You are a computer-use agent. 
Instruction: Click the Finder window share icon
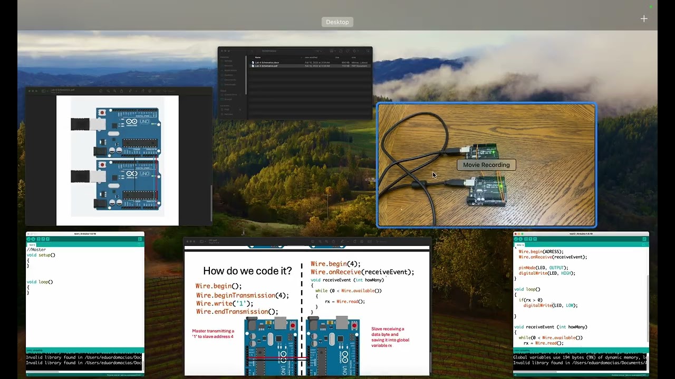[341, 51]
